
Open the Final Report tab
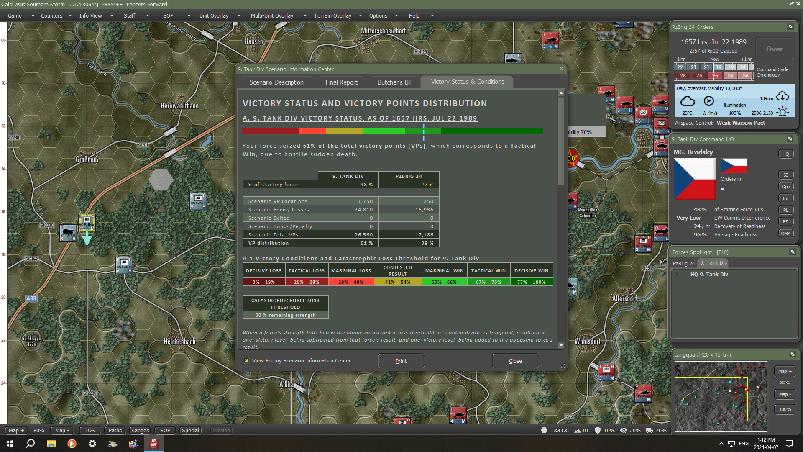pos(341,82)
